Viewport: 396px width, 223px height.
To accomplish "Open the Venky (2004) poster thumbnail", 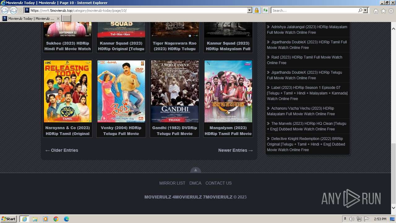I will [x=121, y=91].
